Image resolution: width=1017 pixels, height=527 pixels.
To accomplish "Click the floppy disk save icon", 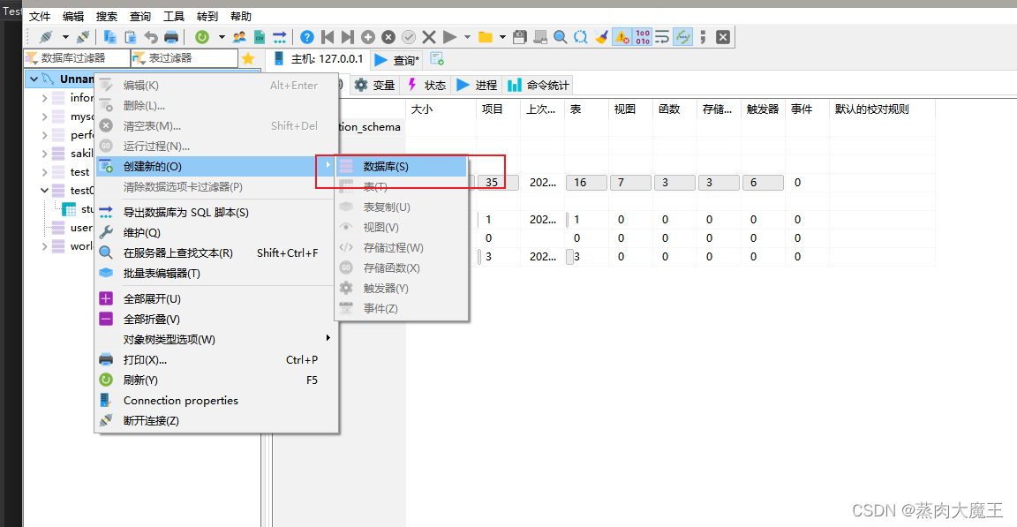I will [519, 37].
